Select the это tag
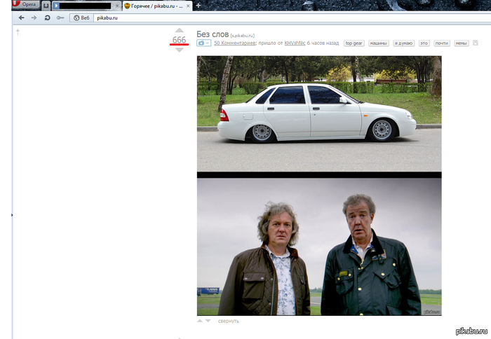The image size is (491, 339). click(424, 43)
